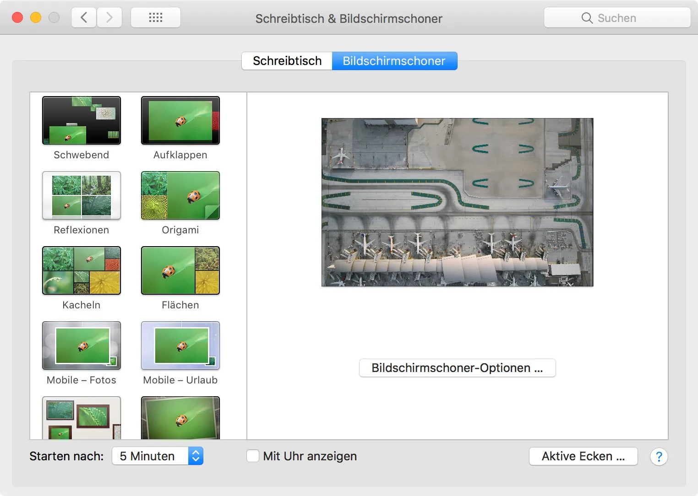This screenshot has width=698, height=496.
Task: Select the partly visible tilted ladybug photo screensaver
Action: (180, 418)
